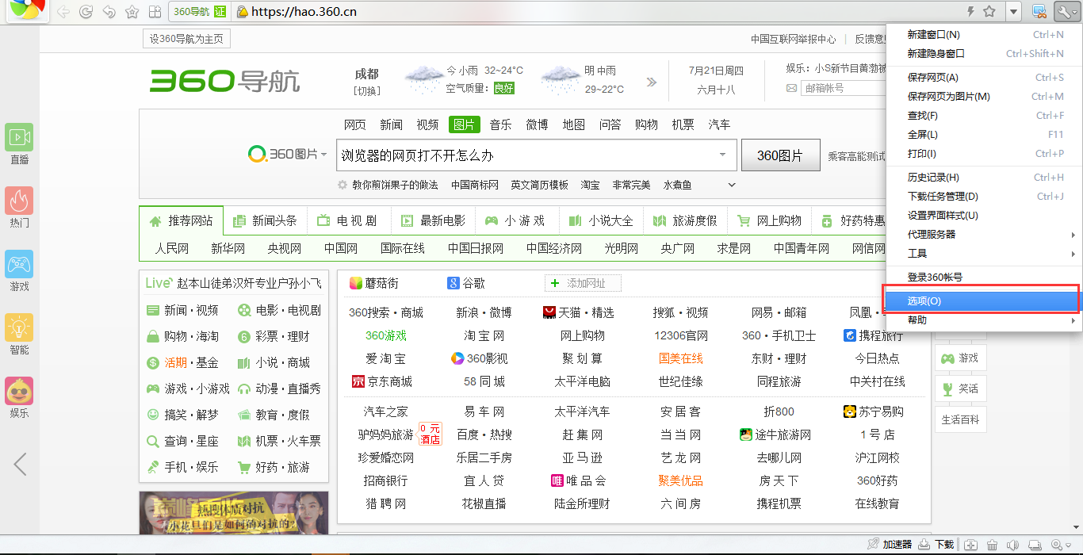
Task: Collapse sidebar with left chevron arrow
Action: (x=20, y=464)
